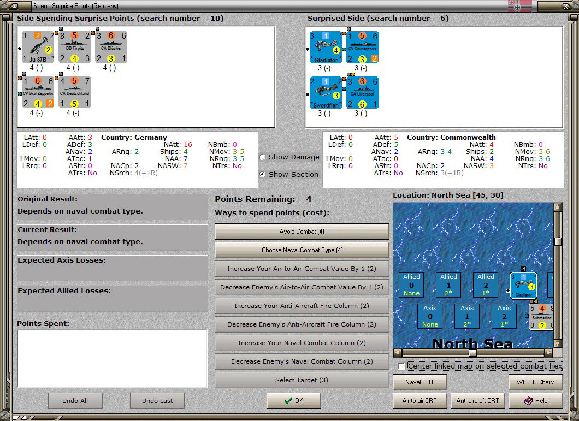Click the 'Current Result:' label

coord(48,230)
